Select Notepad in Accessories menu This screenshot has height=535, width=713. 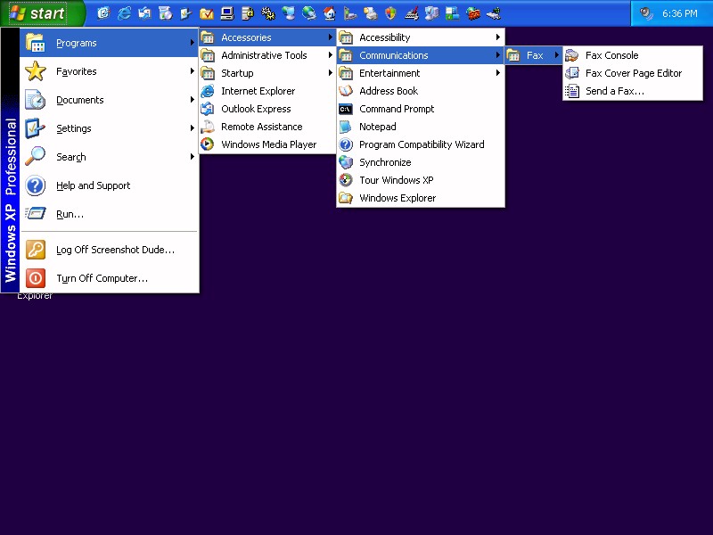pos(377,127)
